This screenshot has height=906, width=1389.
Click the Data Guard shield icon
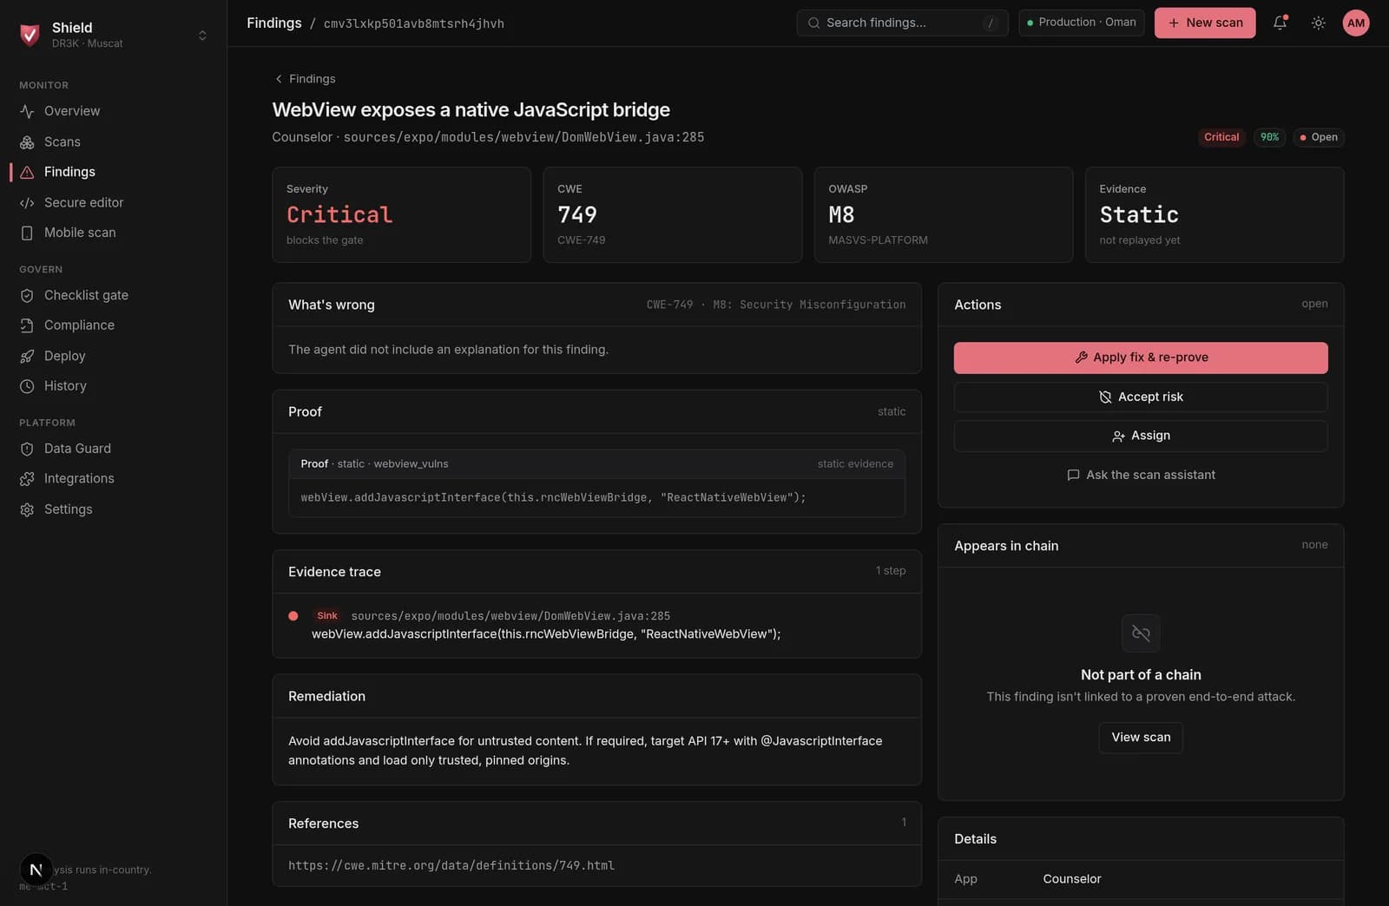[x=27, y=449]
